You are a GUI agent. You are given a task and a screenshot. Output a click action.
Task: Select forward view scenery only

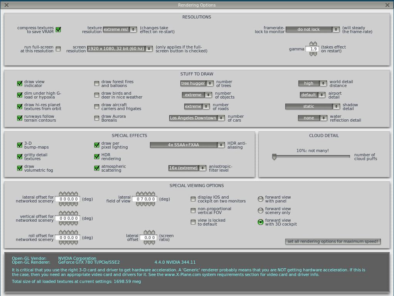(x=261, y=211)
